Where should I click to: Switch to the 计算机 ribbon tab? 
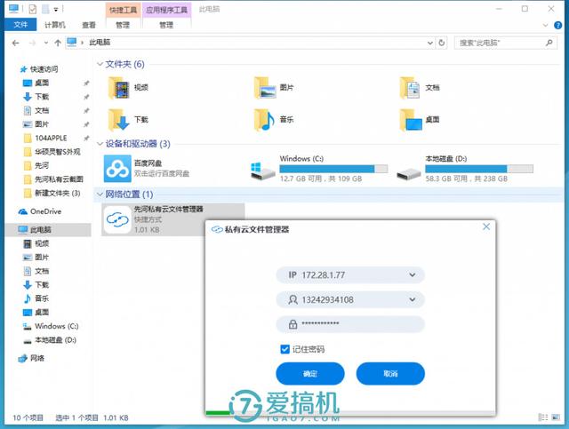click(x=55, y=25)
